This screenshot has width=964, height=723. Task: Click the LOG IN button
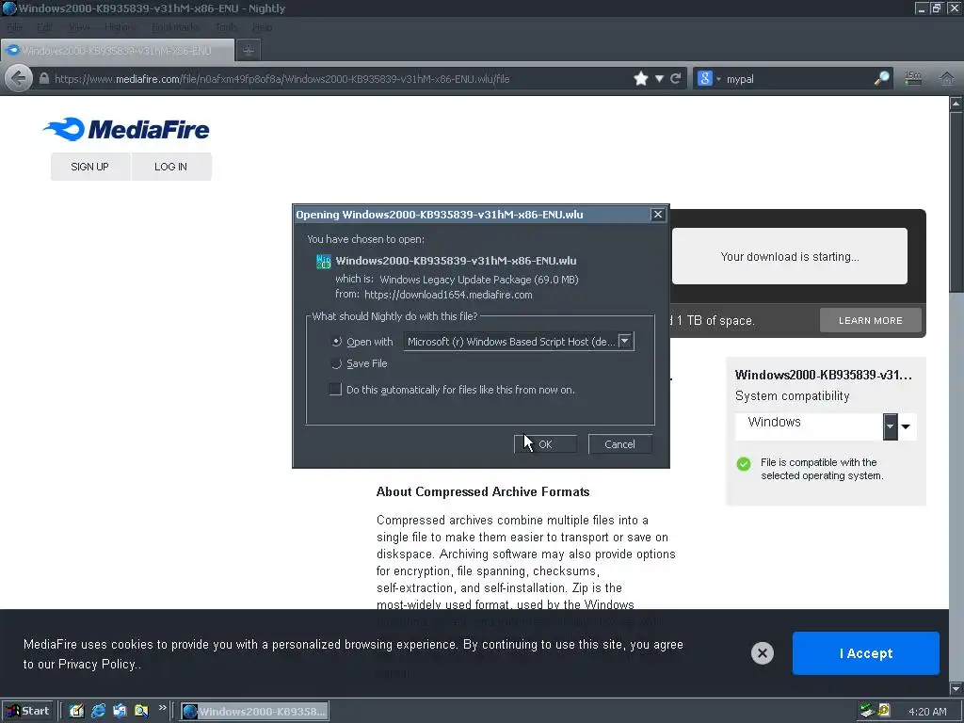171,167
